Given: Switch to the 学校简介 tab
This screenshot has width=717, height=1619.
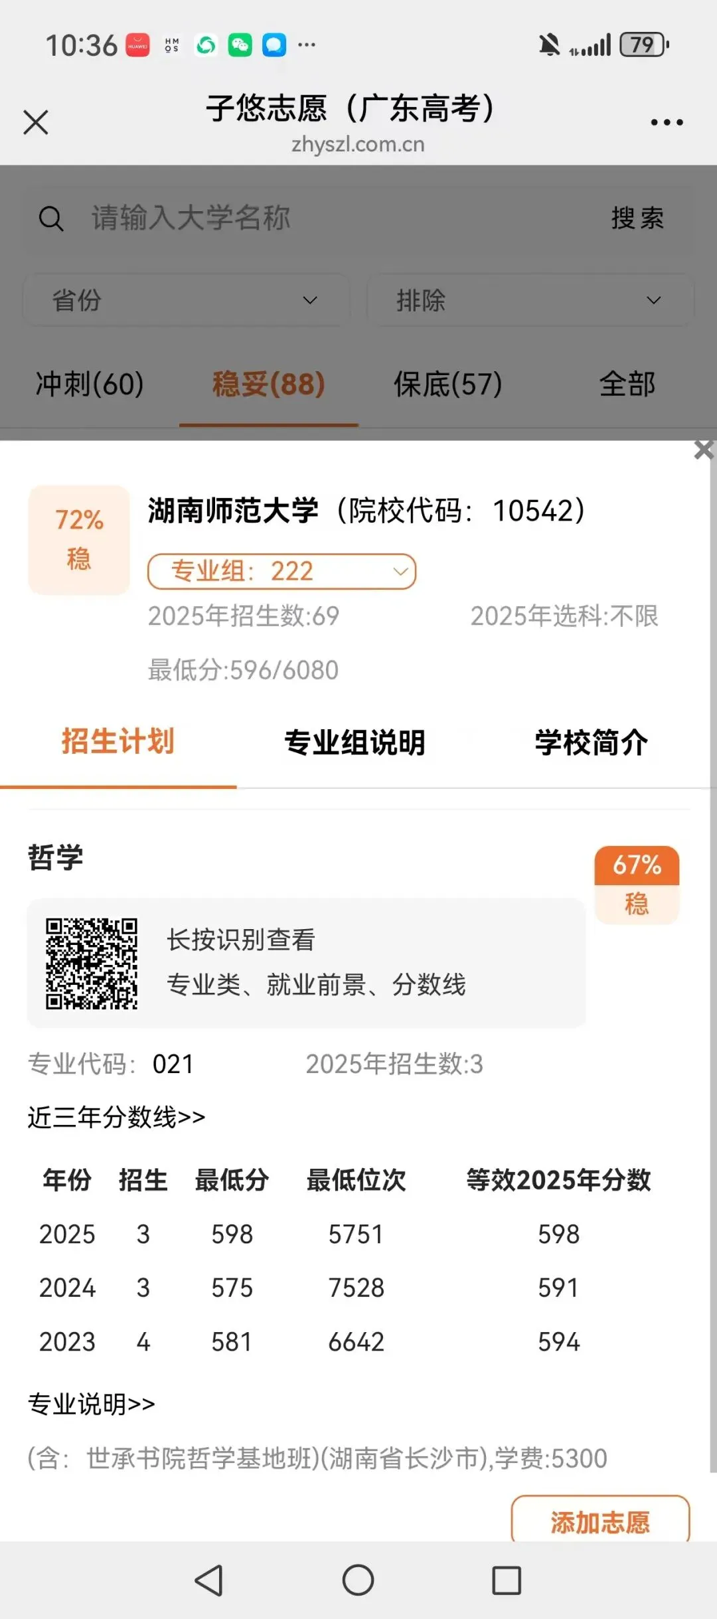Looking at the screenshot, I should (x=592, y=742).
